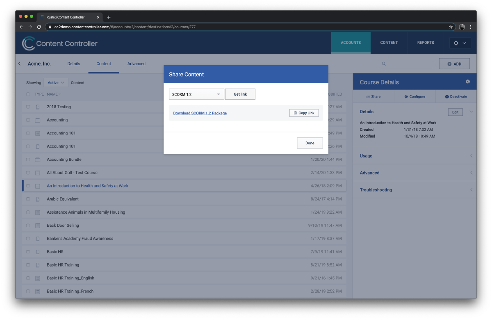This screenshot has width=492, height=319.
Task: Tick the checkbox for Basic HR
Action: 28,252
